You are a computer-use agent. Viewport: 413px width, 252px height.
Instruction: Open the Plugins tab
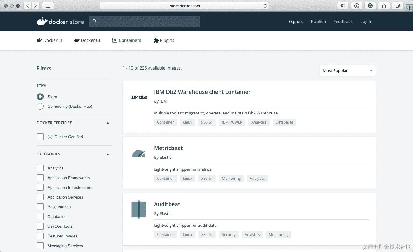[164, 40]
